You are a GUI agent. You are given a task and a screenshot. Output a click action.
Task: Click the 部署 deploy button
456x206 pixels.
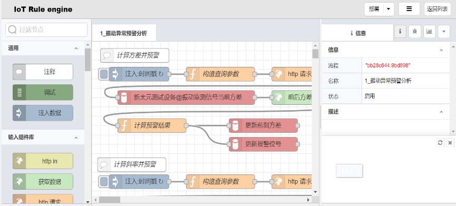[x=374, y=9]
